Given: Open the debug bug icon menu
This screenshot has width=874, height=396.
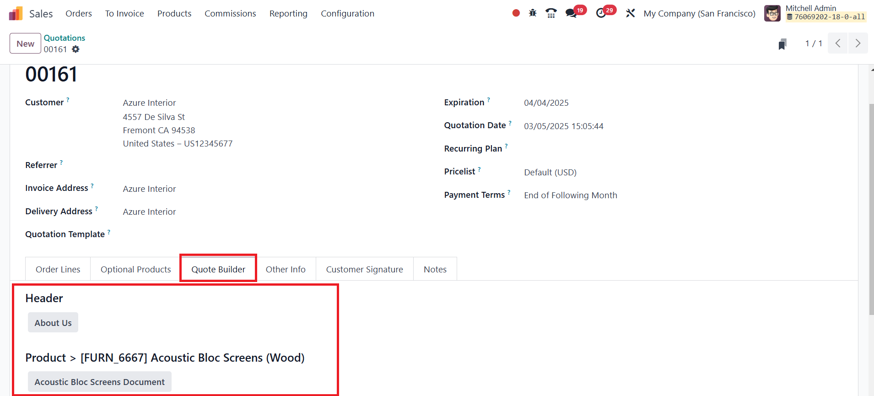Looking at the screenshot, I should 533,13.
